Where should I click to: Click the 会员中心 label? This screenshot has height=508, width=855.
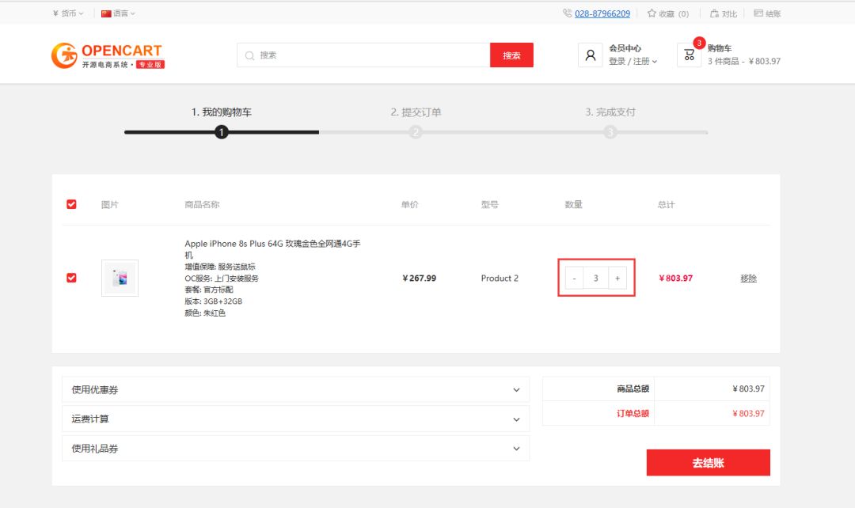pyautogui.click(x=625, y=48)
